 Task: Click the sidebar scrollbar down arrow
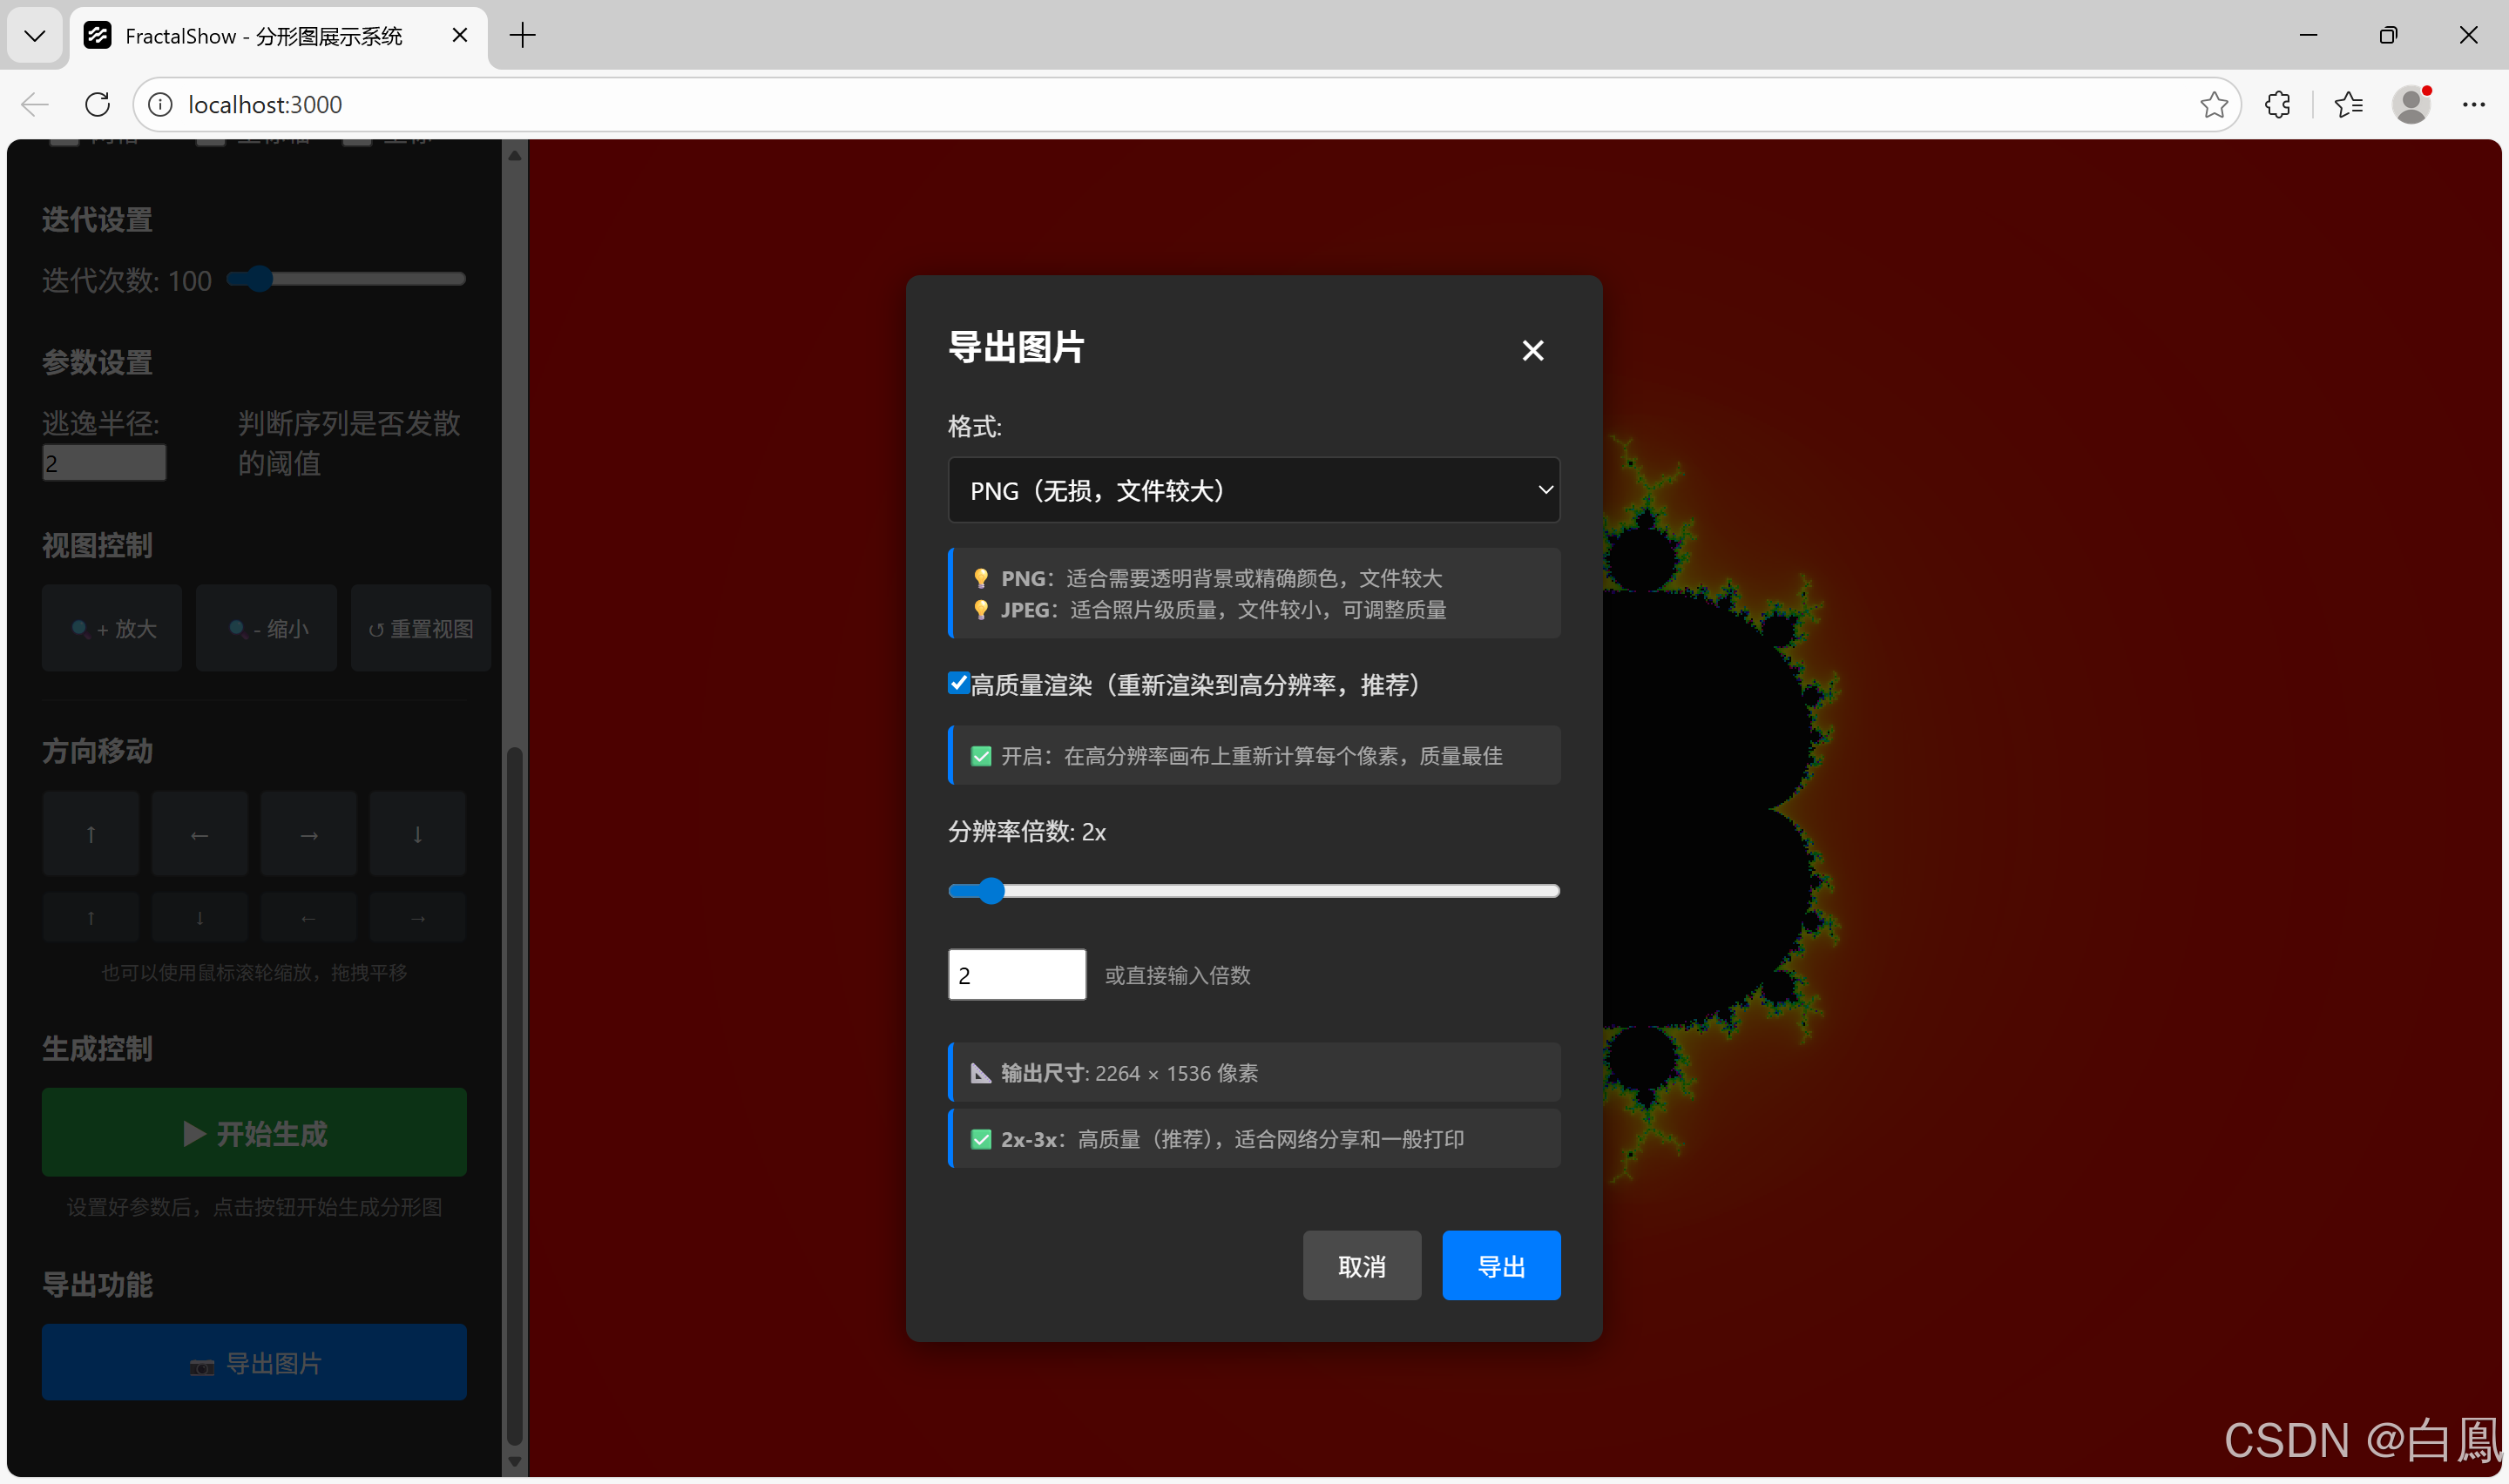pyautogui.click(x=514, y=1461)
